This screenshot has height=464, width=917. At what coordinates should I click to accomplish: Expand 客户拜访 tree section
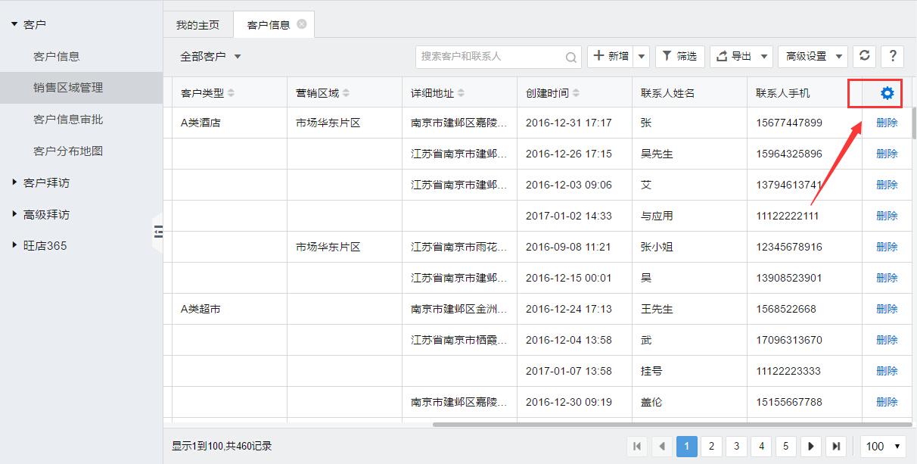(15, 182)
